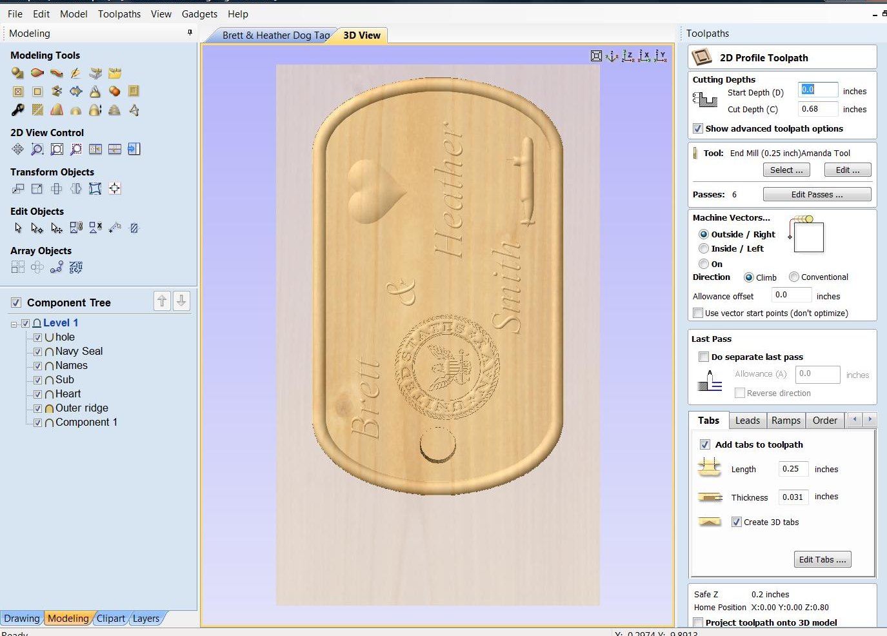Click the 3D zoom-to-fit view icon

click(x=597, y=56)
